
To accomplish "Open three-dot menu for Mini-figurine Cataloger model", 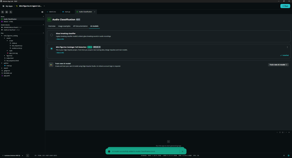I will click(x=287, y=47).
